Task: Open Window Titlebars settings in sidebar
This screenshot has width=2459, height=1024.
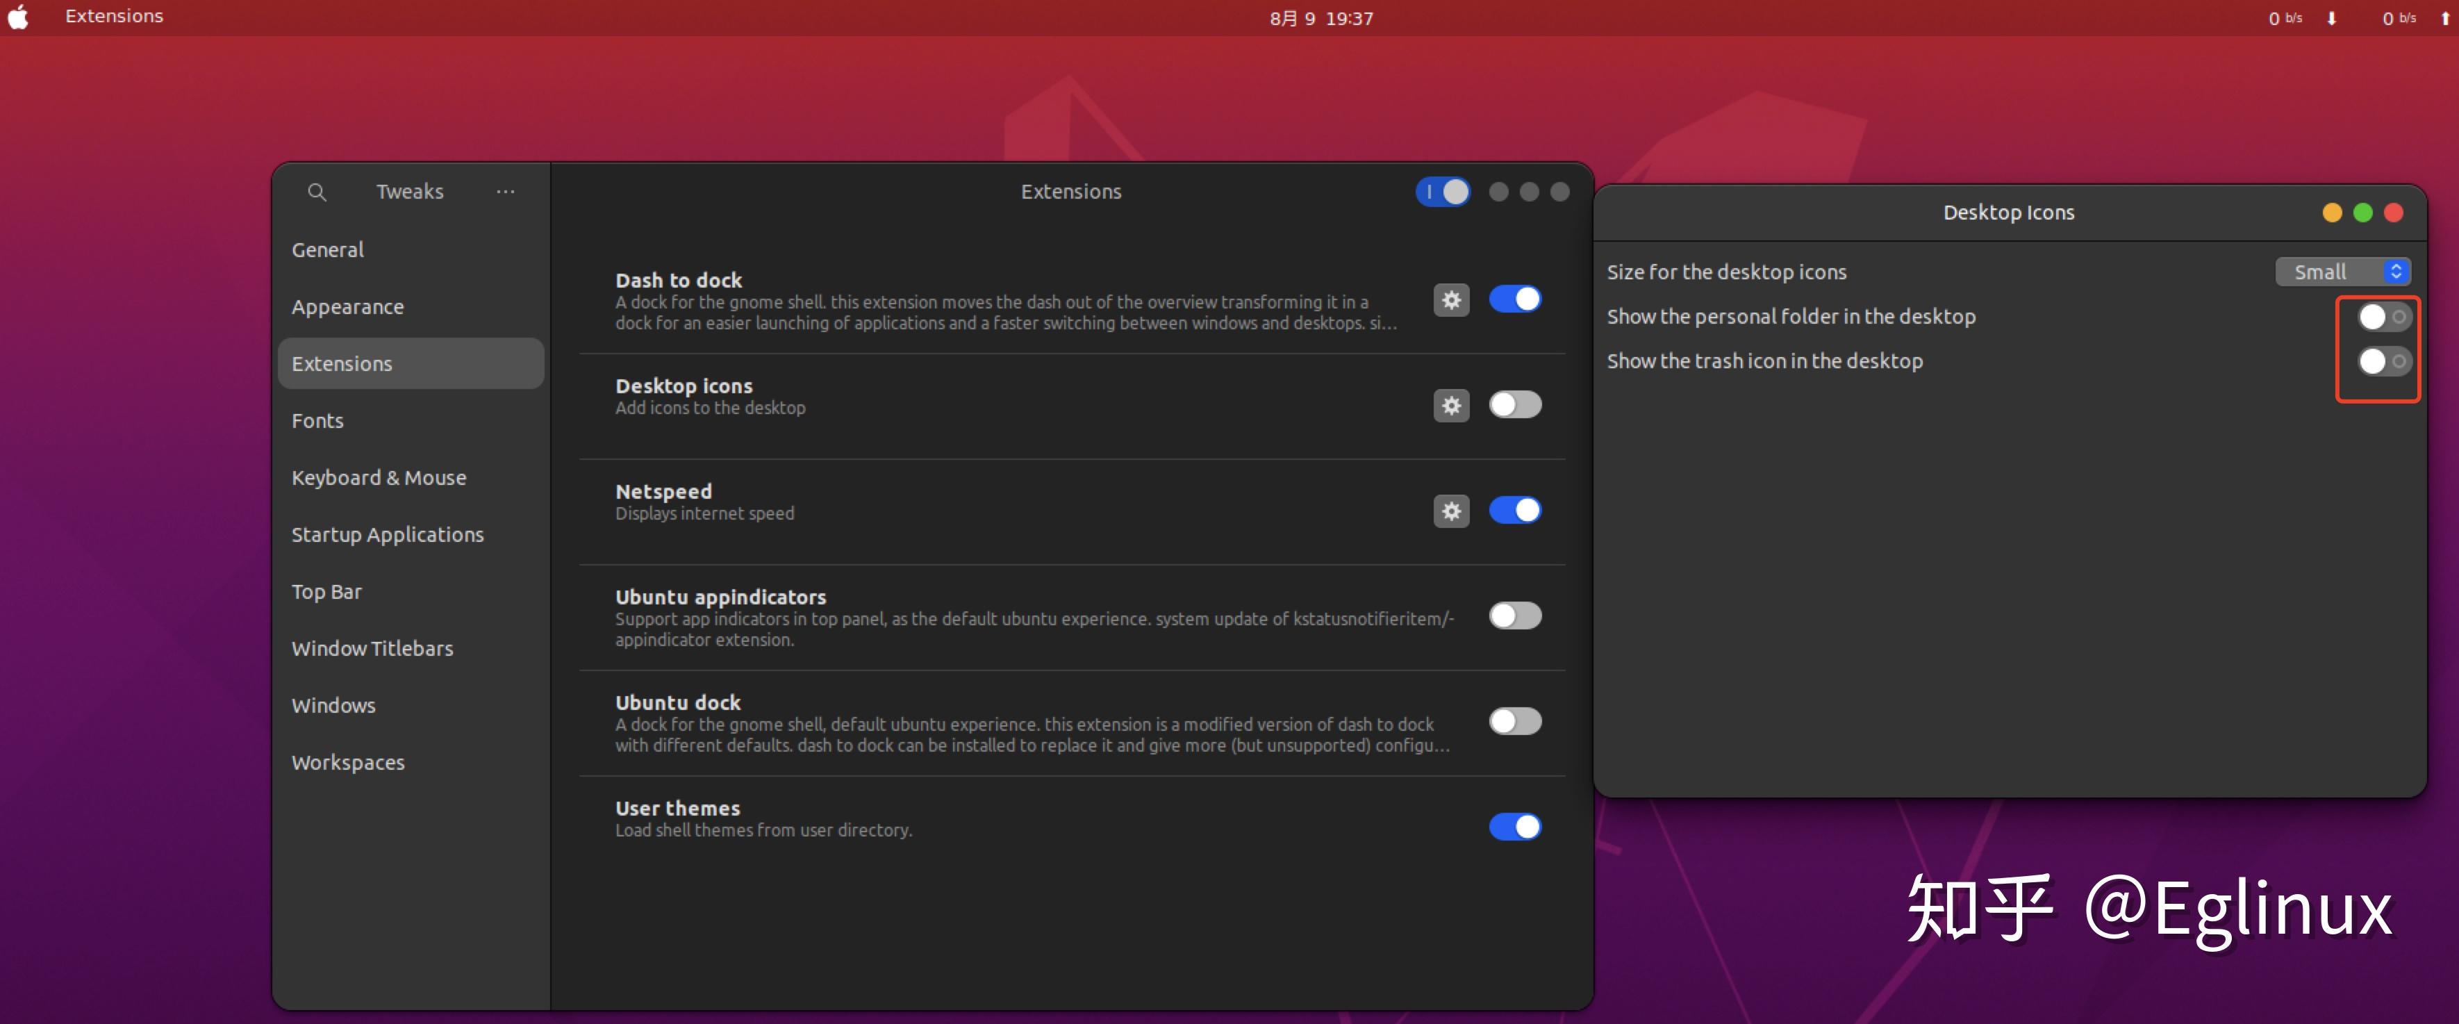Action: click(411, 648)
